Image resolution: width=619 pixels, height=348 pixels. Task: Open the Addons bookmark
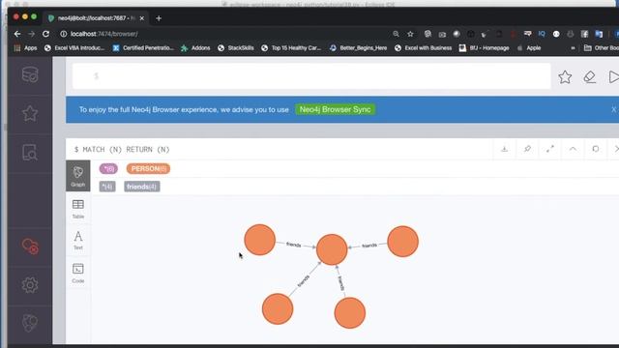[195, 48]
